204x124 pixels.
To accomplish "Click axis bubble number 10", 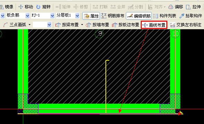I will coord(175,34).
